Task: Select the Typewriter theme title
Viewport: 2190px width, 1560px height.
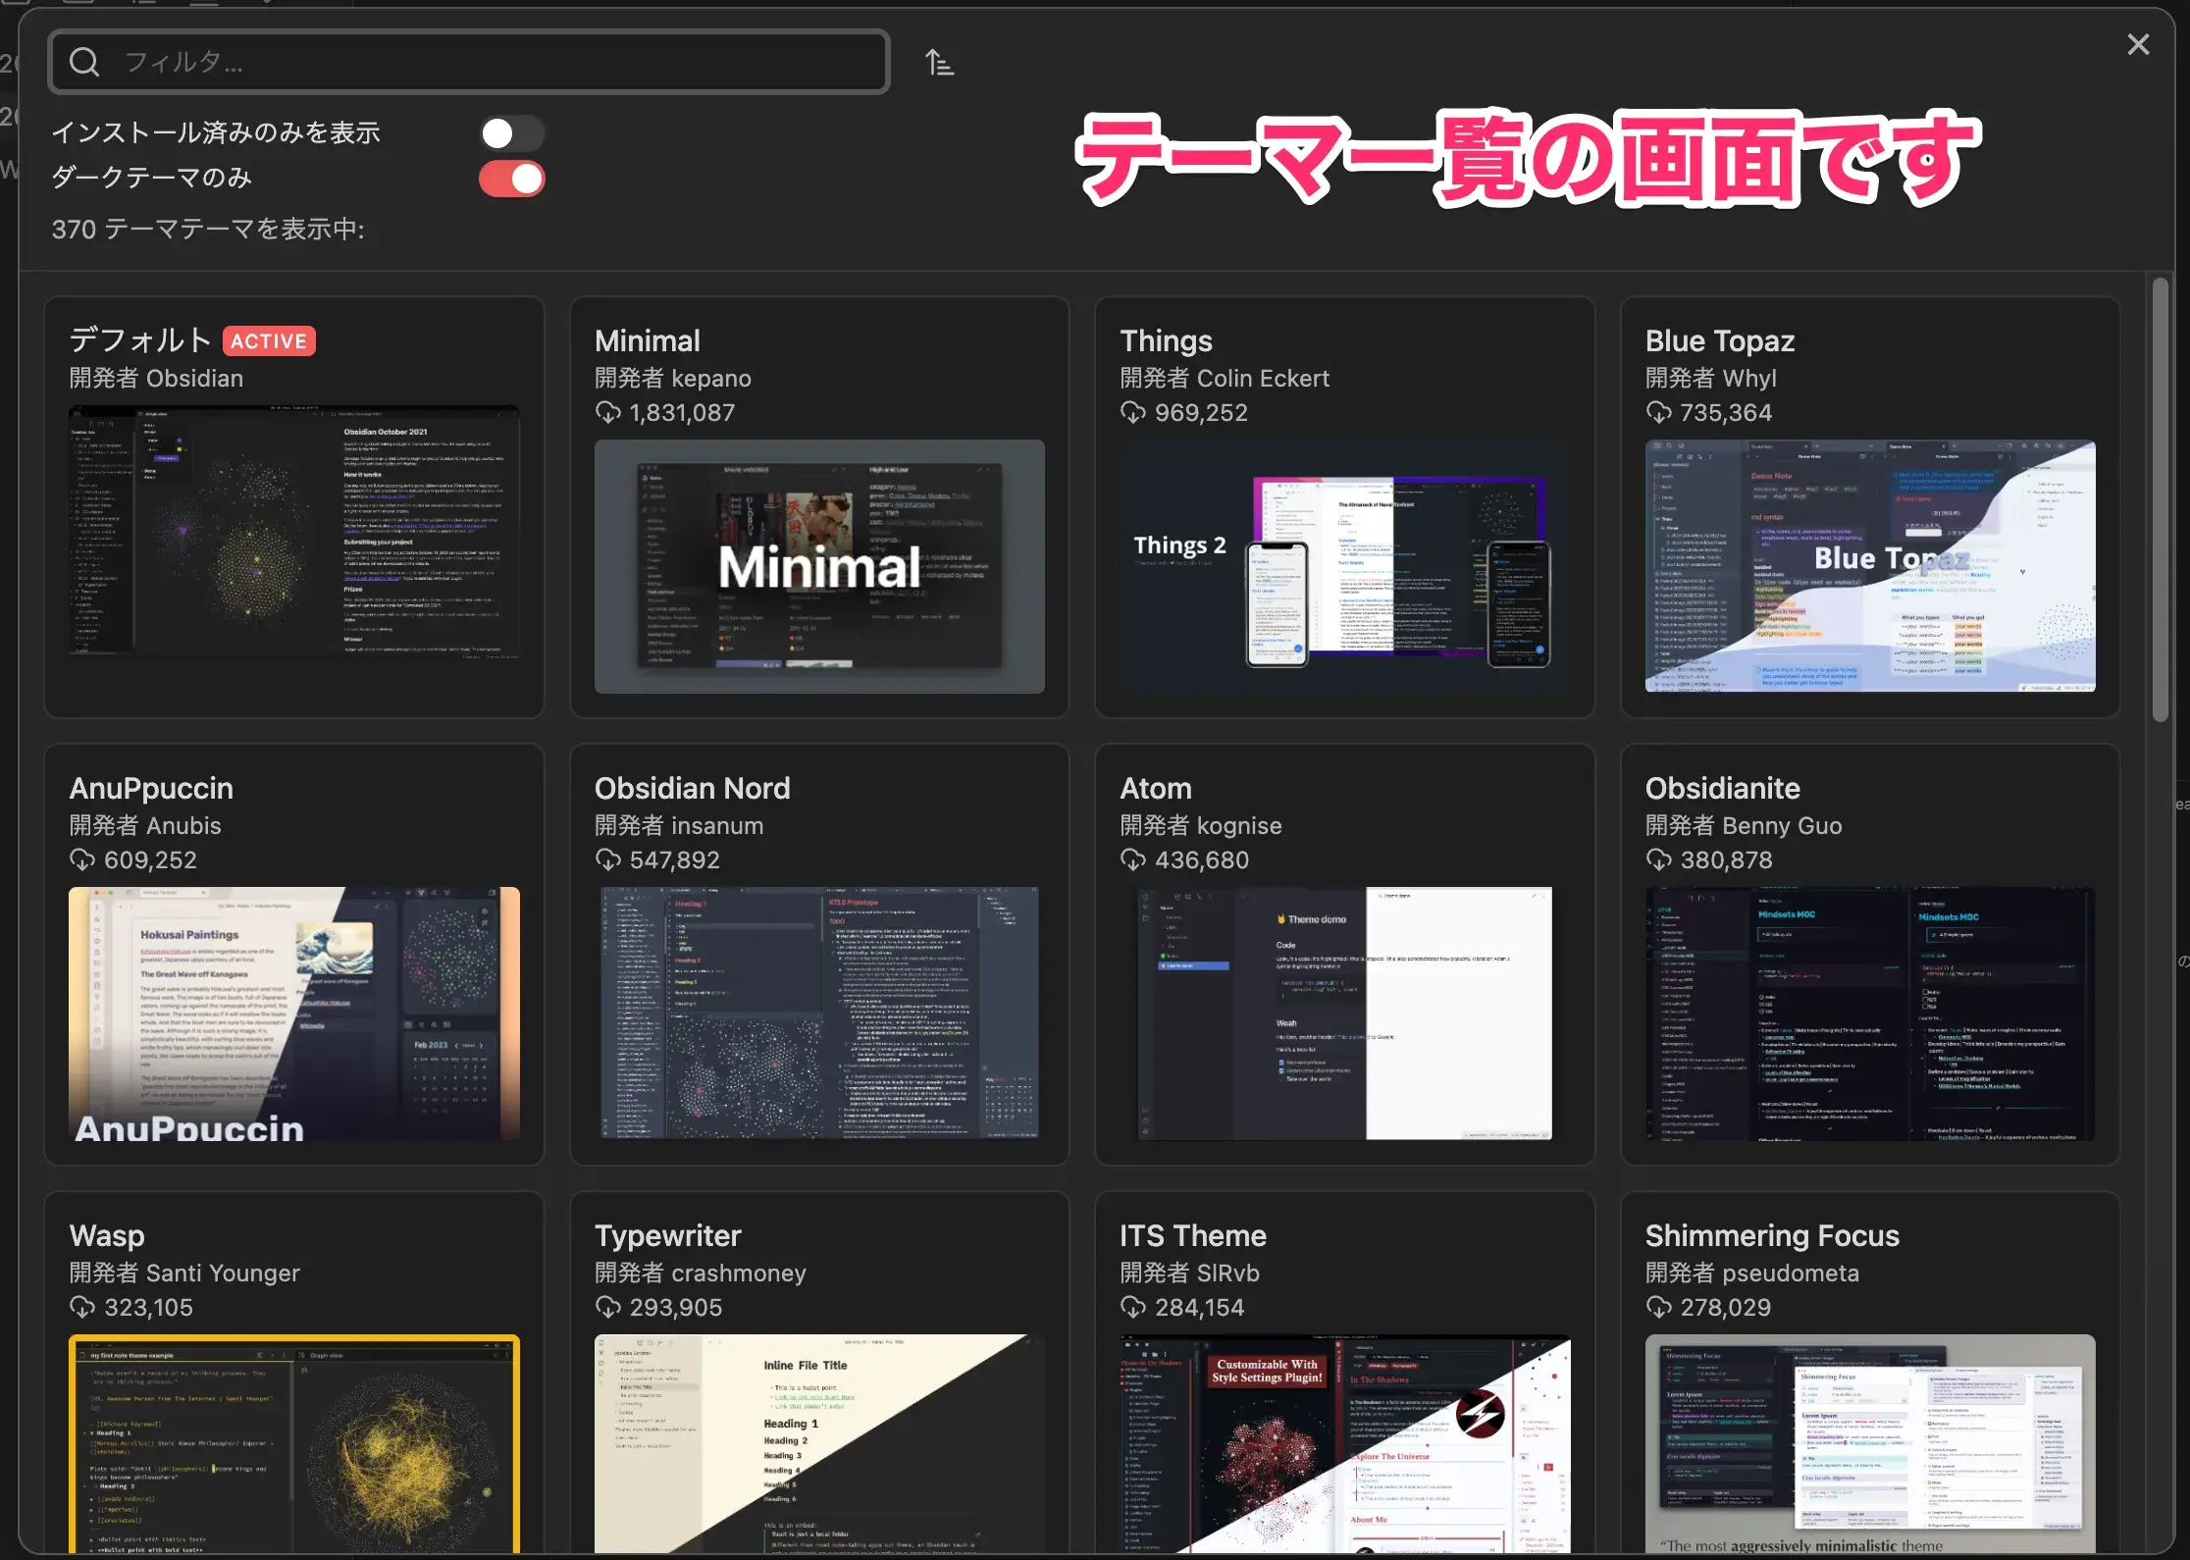Action: click(x=668, y=1235)
